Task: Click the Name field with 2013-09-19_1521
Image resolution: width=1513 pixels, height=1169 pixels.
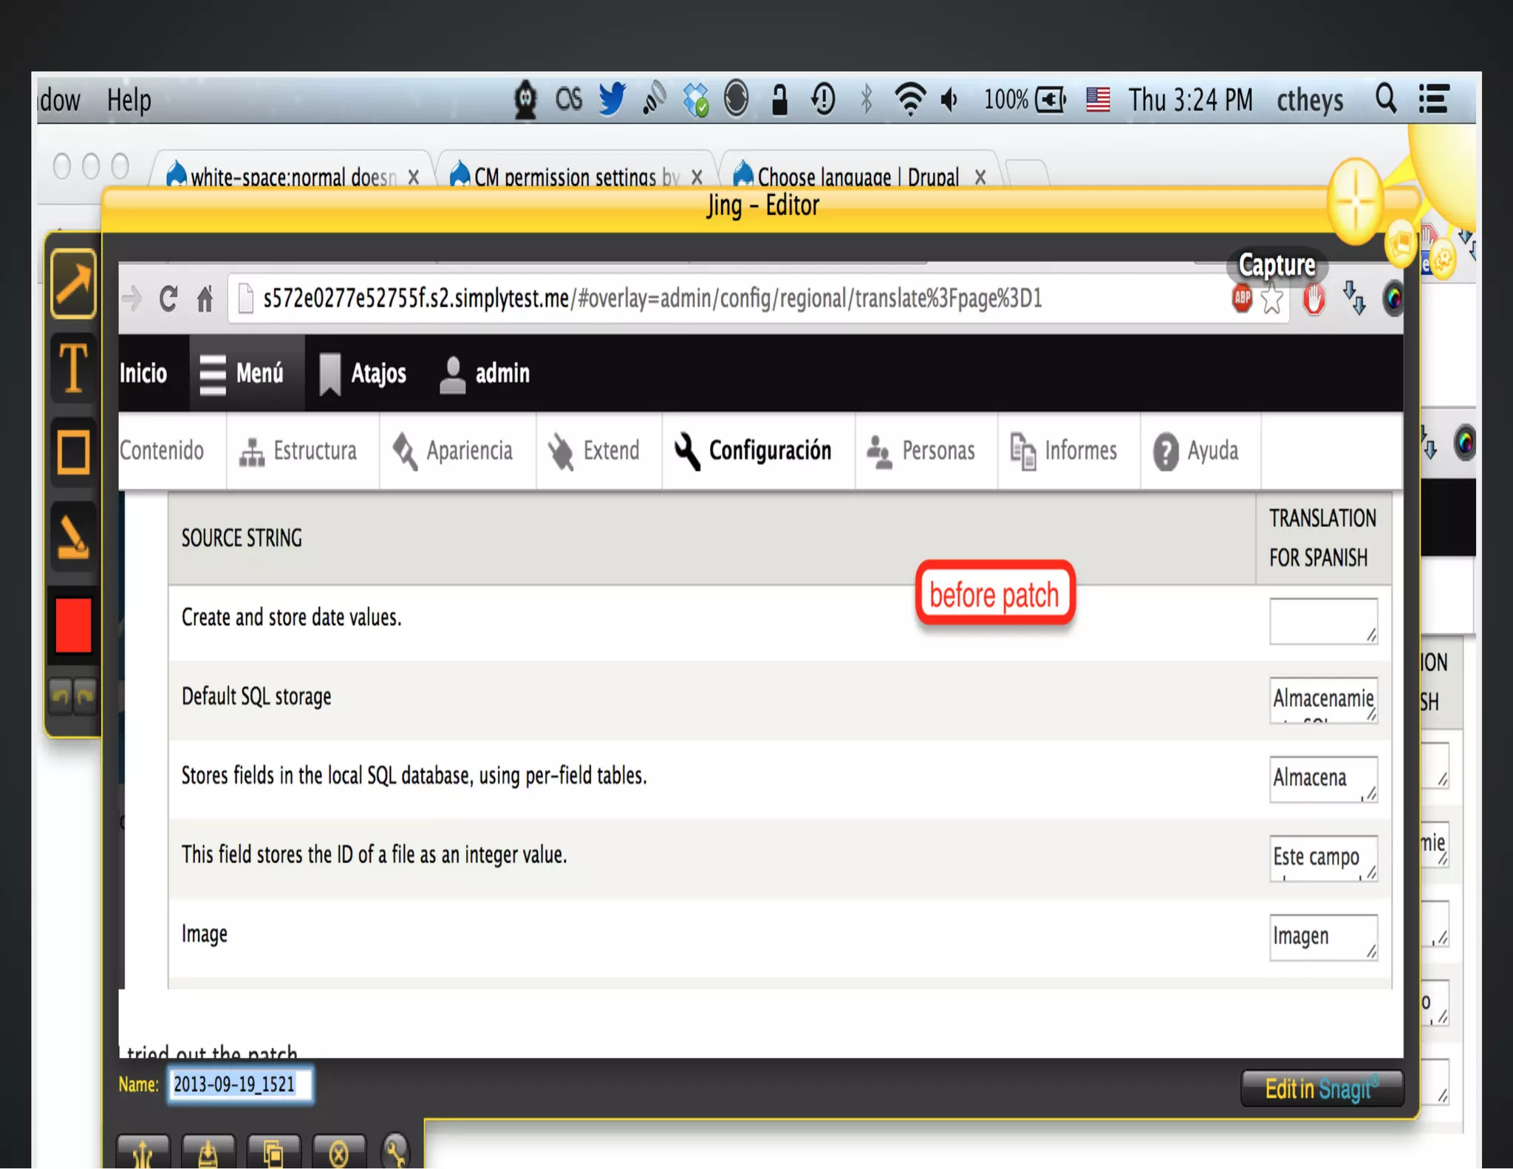Action: 239,1084
